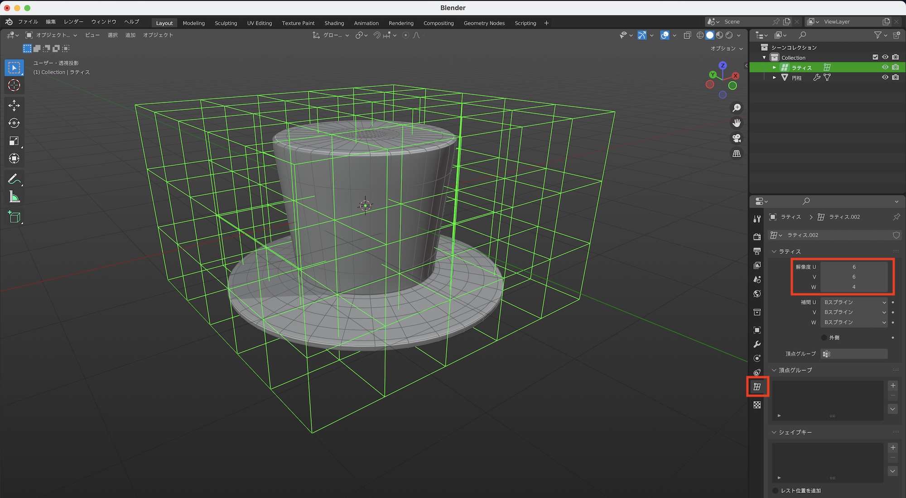Enable the 外側 checkbox
The image size is (906, 498).
pyautogui.click(x=824, y=337)
